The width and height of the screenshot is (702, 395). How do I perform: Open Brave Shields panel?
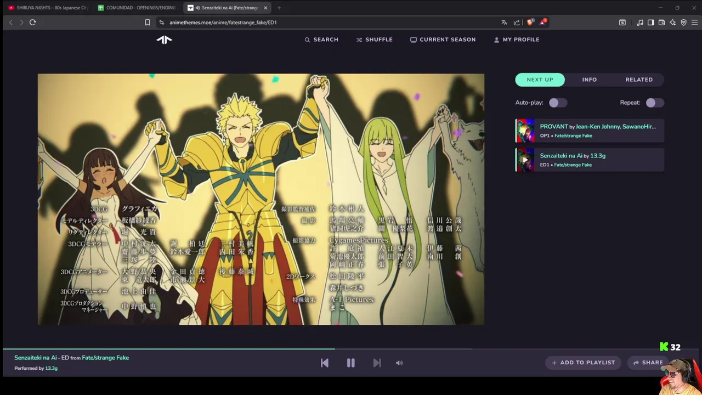[x=530, y=22]
